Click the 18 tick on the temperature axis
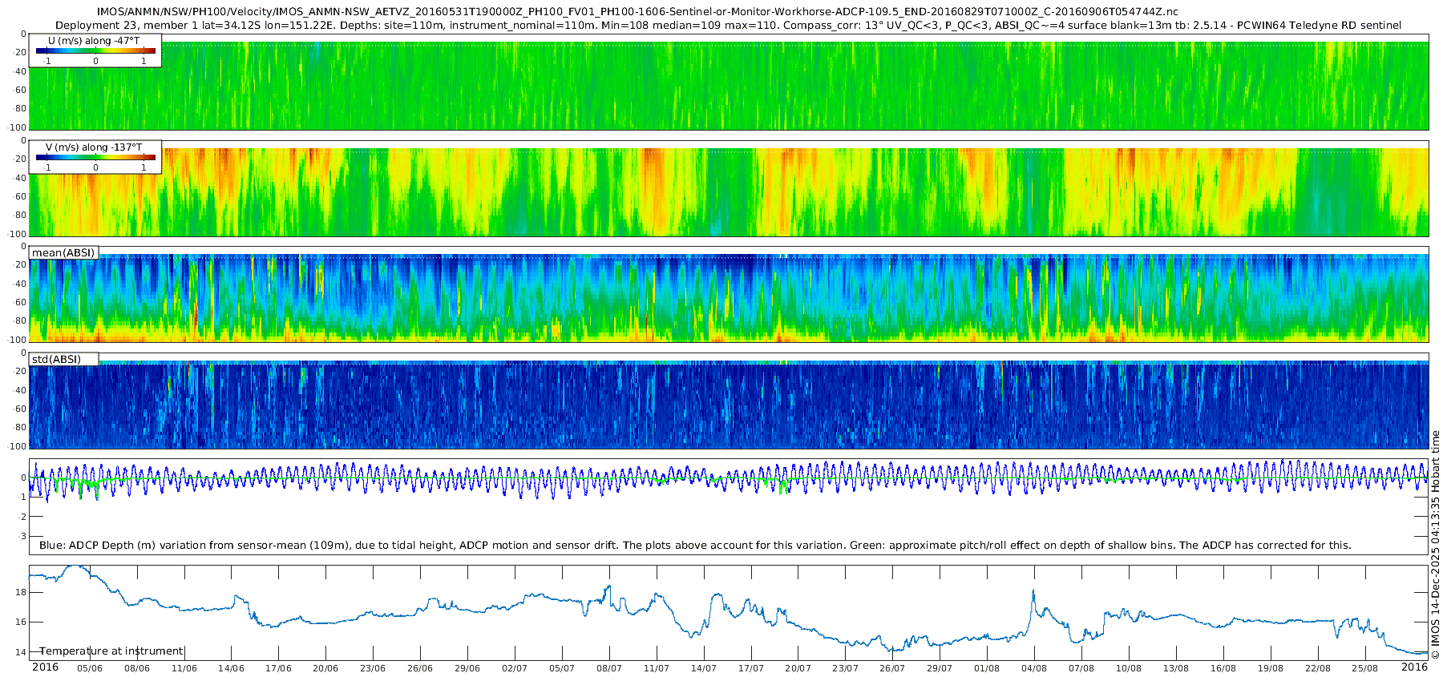Screen dimensions: 1443x681 pos(21,592)
